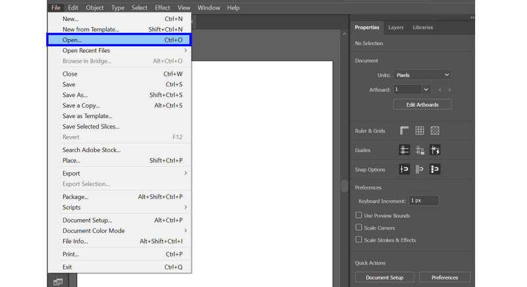Switch to the Layers tab
This screenshot has width=527, height=287.
coord(396,28)
